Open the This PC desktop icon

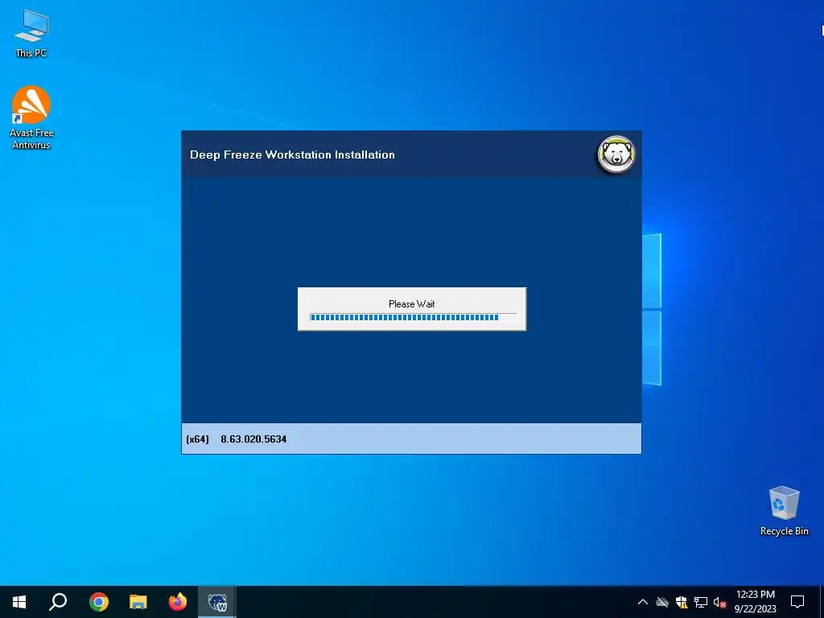[x=31, y=34]
